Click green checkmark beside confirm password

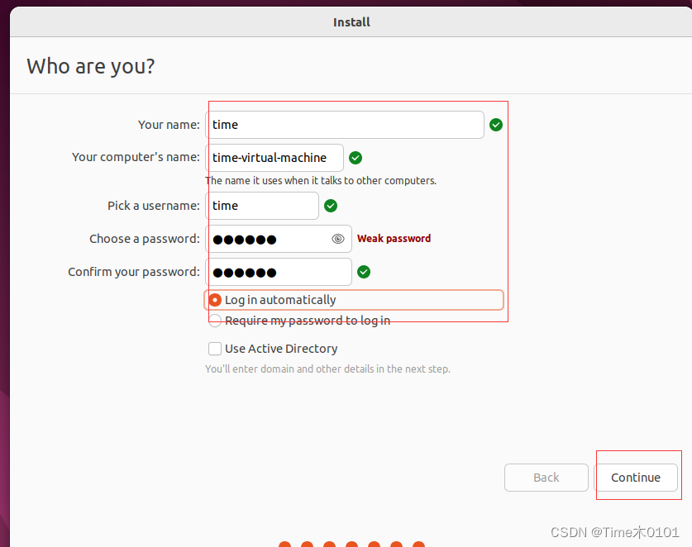[364, 272]
